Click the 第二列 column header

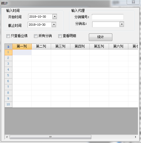coord(41,46)
